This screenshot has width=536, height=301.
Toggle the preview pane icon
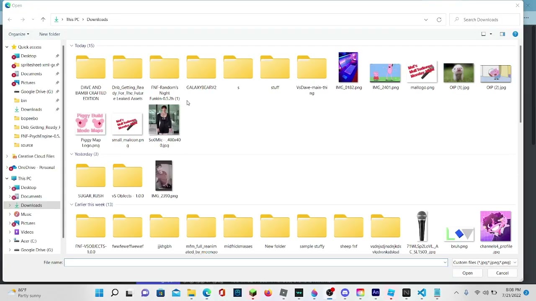(x=502, y=34)
